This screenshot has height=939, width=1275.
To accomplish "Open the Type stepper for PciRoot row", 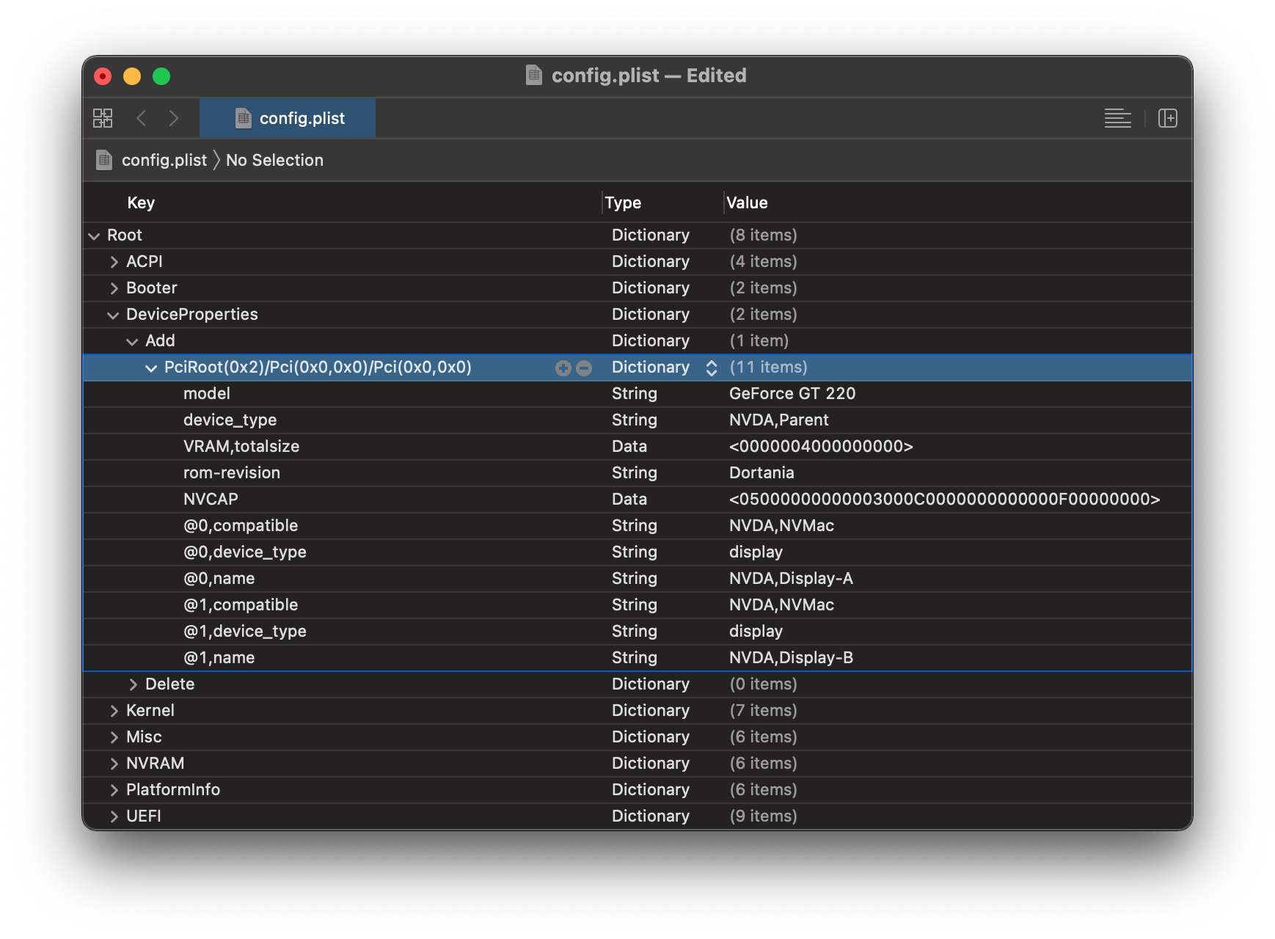I will click(x=711, y=368).
